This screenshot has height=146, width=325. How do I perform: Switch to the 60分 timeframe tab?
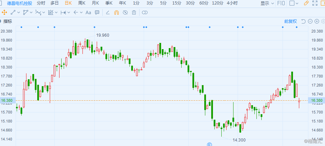(x=204, y=3)
